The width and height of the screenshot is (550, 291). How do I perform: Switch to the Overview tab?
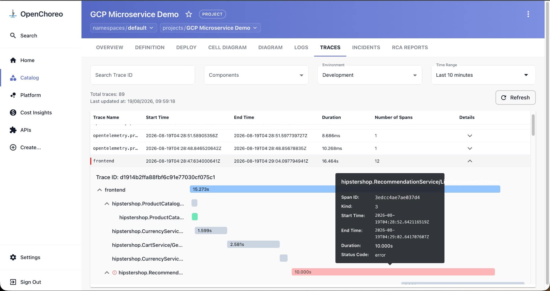(110, 47)
